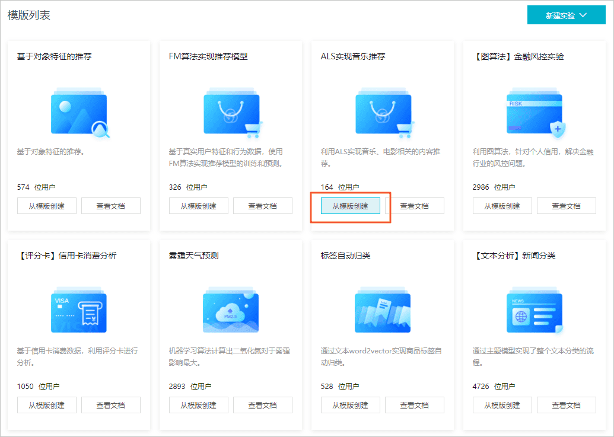
Task: Click description starting 利用ALS实现音乐
Action: click(x=381, y=157)
